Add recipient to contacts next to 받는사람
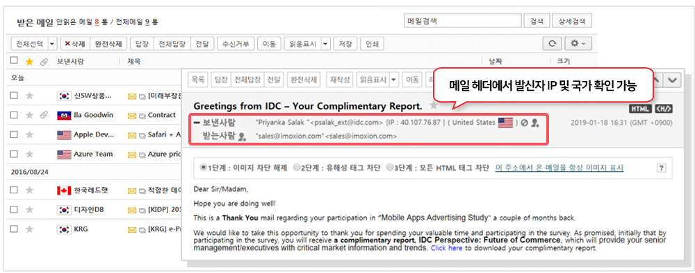 [x=242, y=137]
